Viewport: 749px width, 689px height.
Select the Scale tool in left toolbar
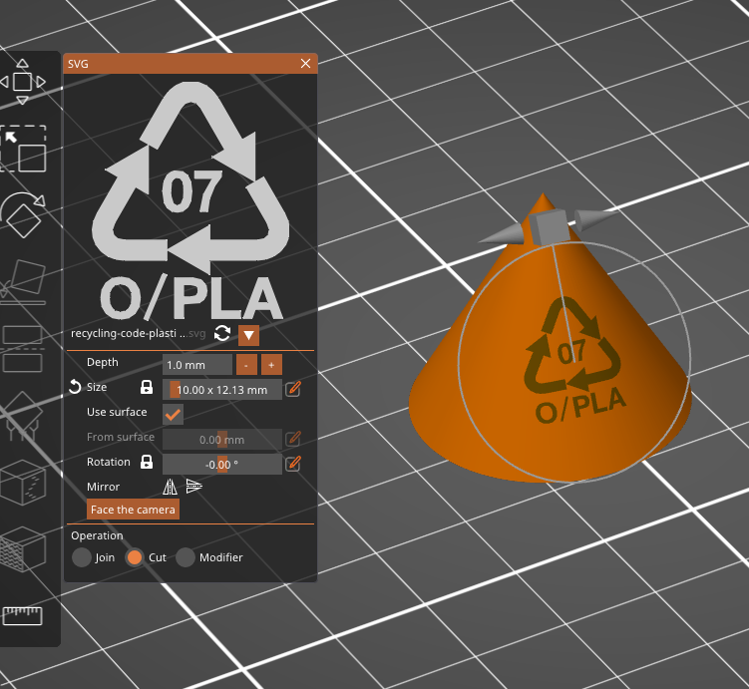23,149
